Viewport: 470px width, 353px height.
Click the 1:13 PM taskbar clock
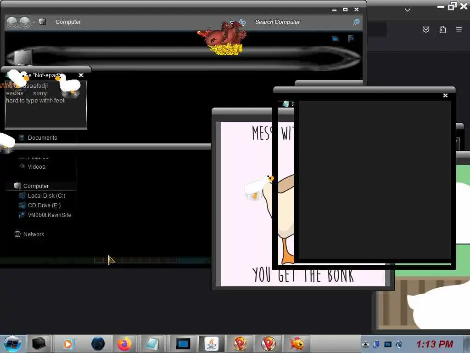[x=435, y=344]
